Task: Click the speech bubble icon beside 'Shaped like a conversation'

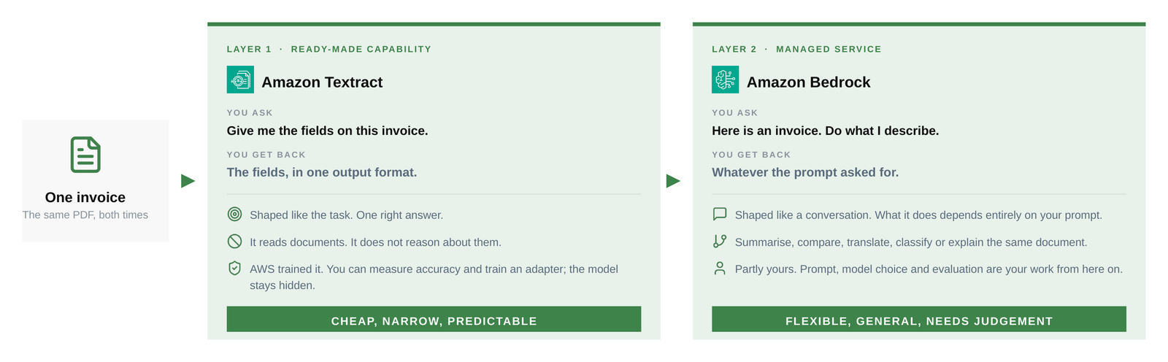Action: click(x=720, y=214)
